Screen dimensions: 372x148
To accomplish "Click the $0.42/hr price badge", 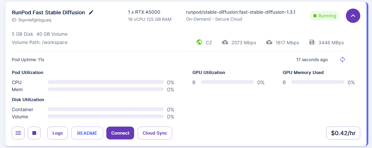I will [343, 133].
